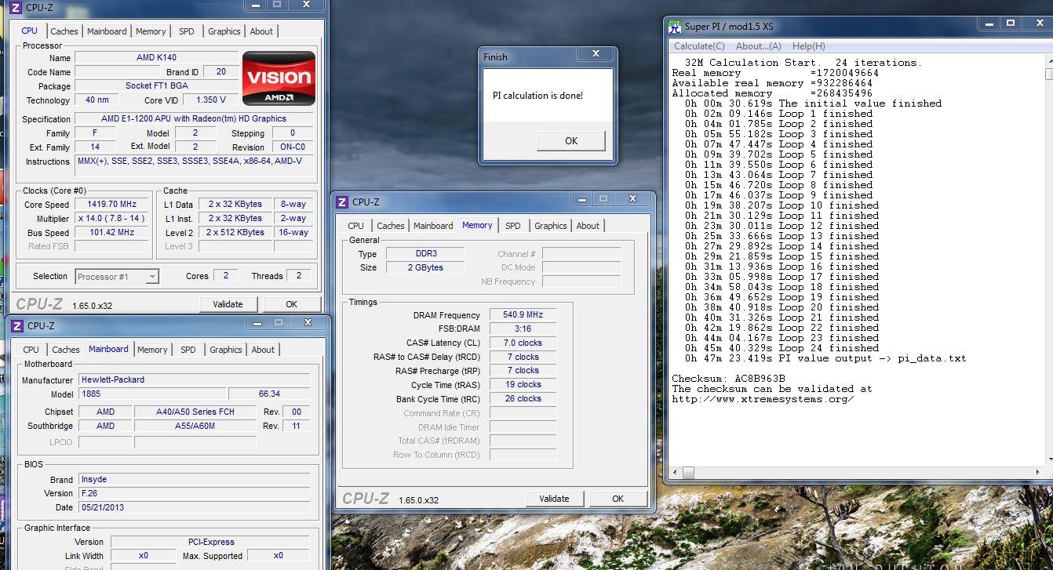Image resolution: width=1053 pixels, height=570 pixels.
Task: Click the Socket FT1 BGA package field
Action: coord(156,86)
